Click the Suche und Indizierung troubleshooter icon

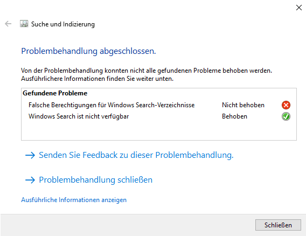(x=24, y=24)
